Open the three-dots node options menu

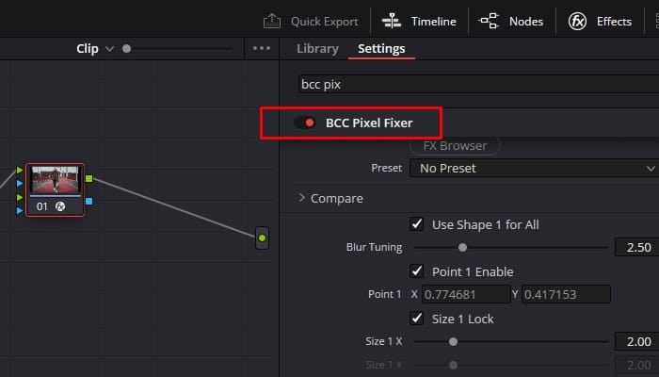click(262, 48)
